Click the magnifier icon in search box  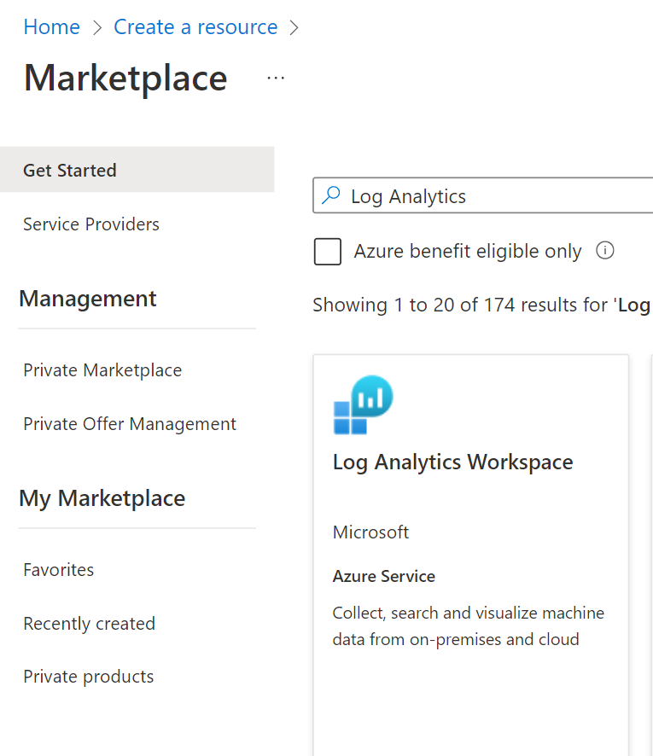(330, 195)
